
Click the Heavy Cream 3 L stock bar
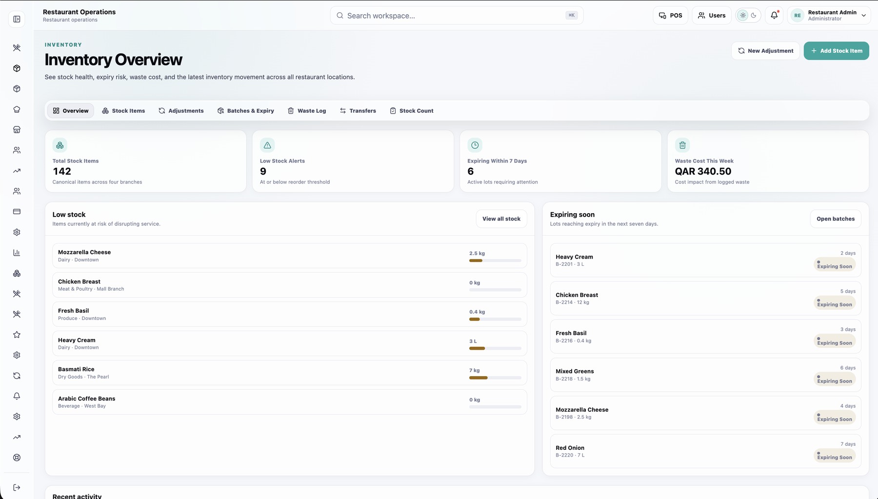coord(495,348)
